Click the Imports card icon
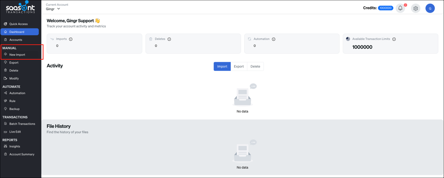 [52, 39]
